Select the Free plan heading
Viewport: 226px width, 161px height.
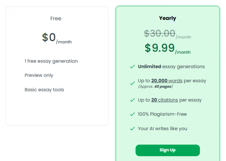click(56, 19)
